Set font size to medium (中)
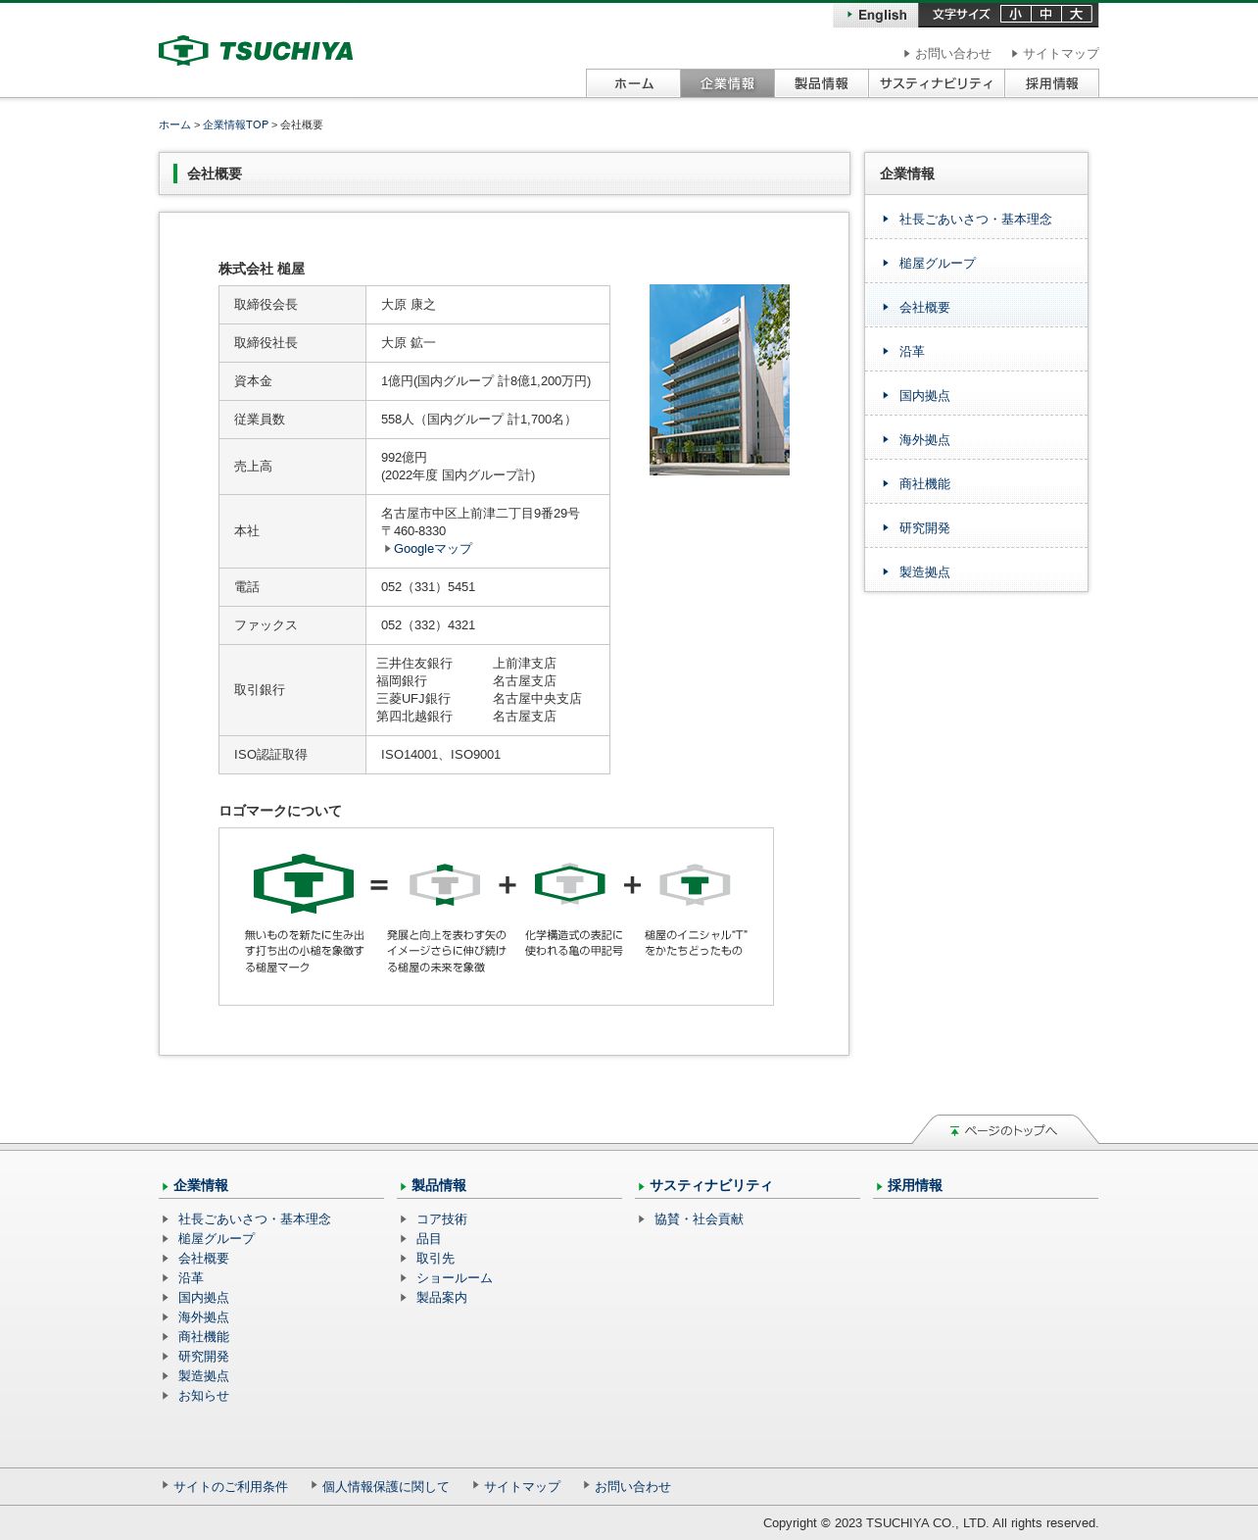Viewport: 1258px width, 1540px height. click(x=1046, y=14)
